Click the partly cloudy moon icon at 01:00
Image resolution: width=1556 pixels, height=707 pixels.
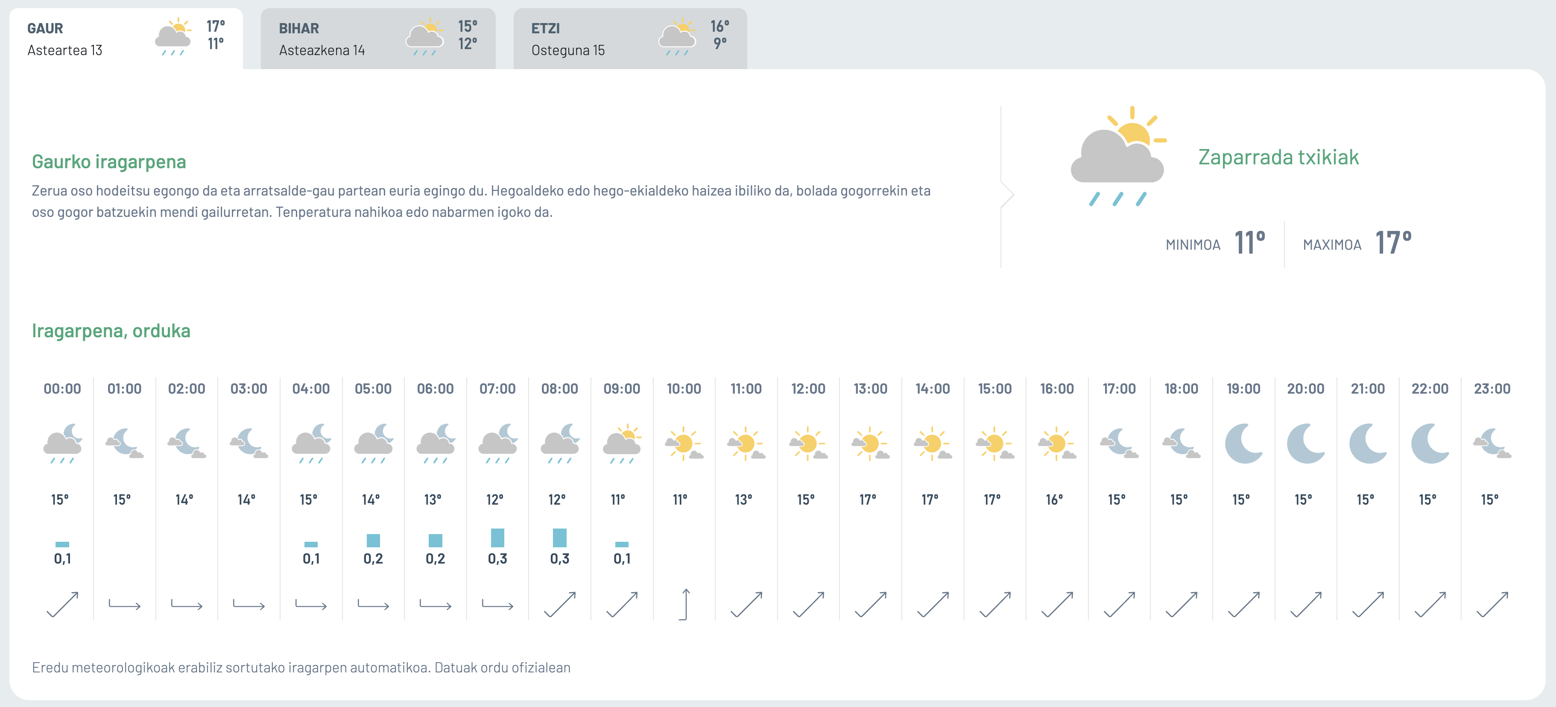coord(124,444)
